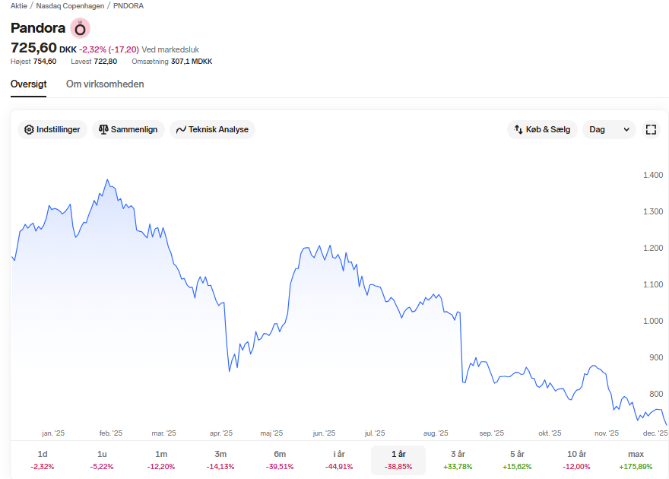The image size is (669, 479).
Task: Select the 1m time range
Action: [x=161, y=460]
